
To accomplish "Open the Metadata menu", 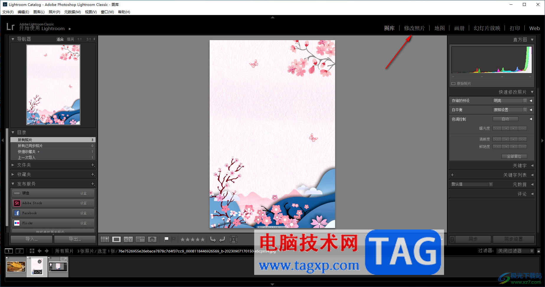I will point(72,12).
